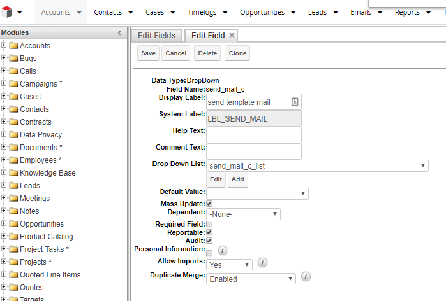
Task: Select the Knowledge Base folder icon
Action: coord(13,172)
